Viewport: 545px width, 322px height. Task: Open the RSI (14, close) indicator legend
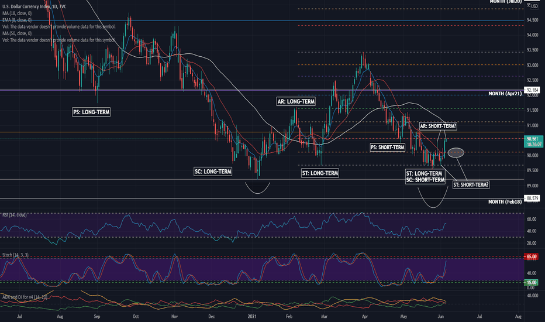point(14,215)
